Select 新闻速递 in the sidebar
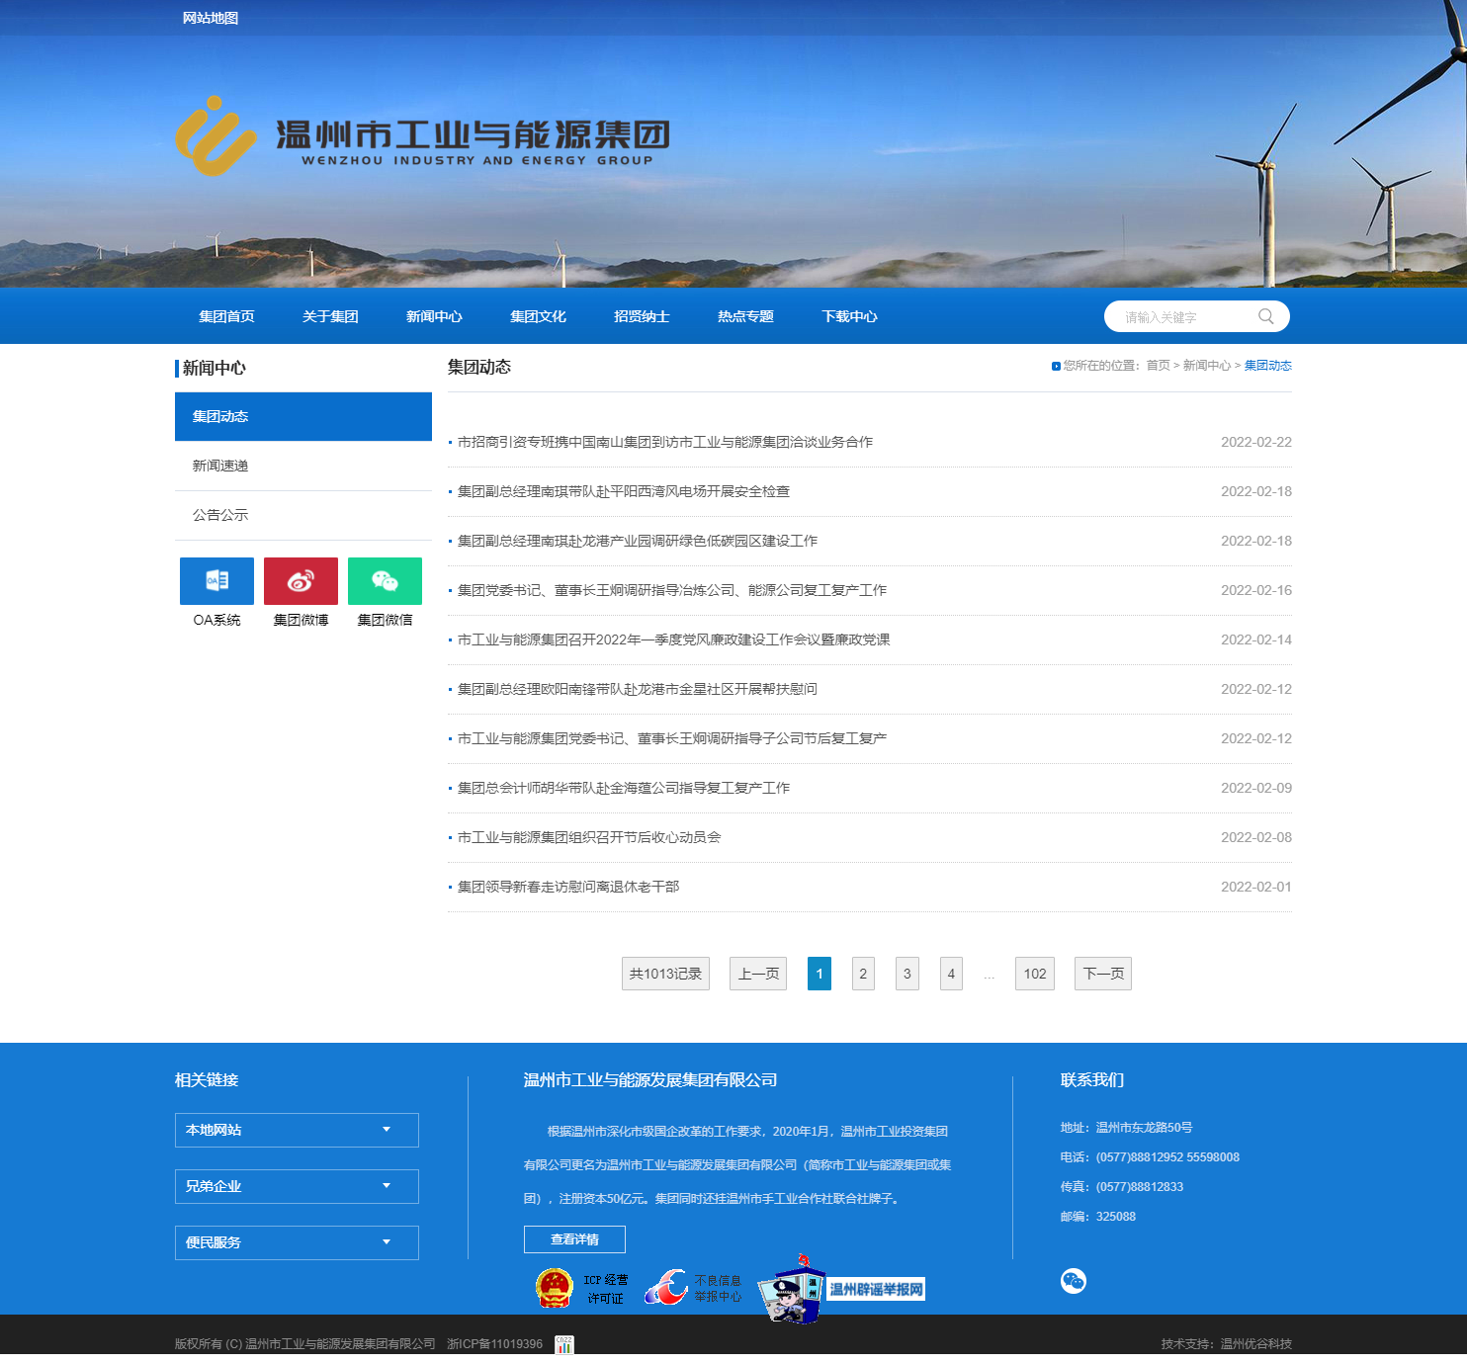 click(x=220, y=466)
